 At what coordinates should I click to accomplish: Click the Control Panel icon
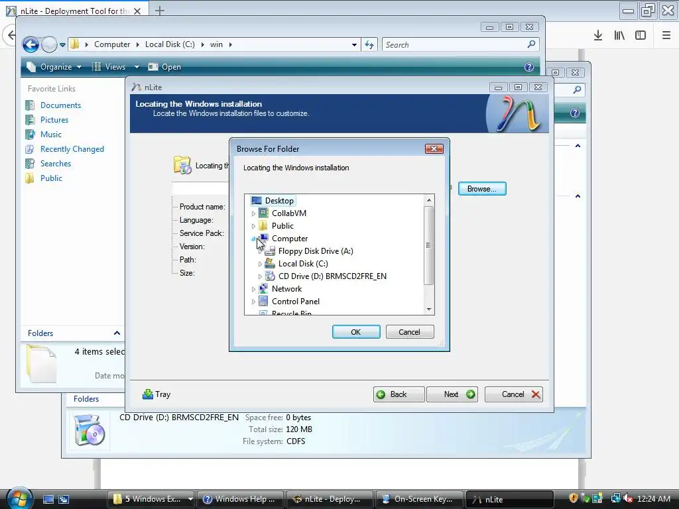(x=263, y=301)
